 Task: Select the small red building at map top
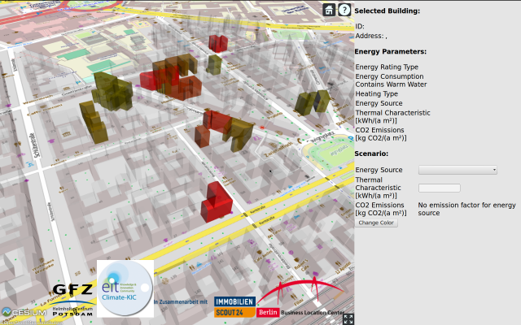(x=217, y=42)
